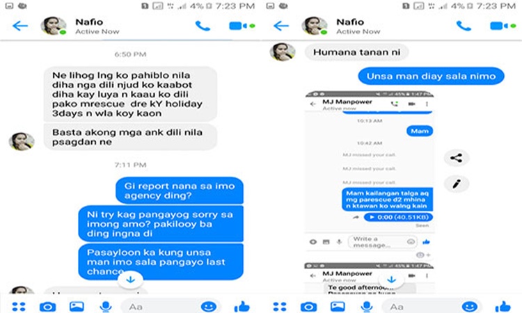
Task: Click the right Aa message input field
Action: coord(422,306)
